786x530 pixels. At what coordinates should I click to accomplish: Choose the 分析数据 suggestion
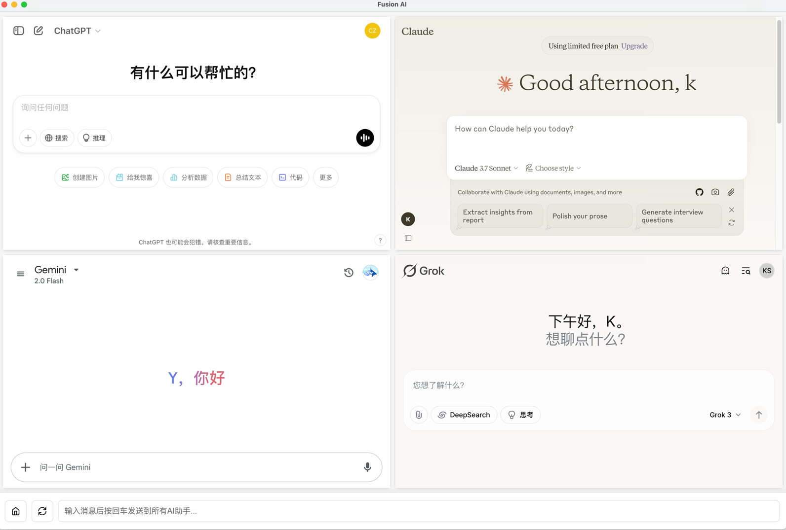click(188, 177)
